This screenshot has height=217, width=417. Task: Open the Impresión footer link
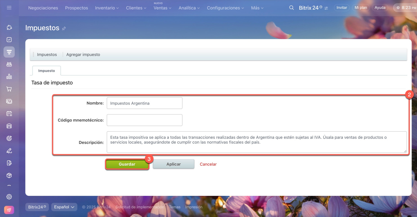click(x=194, y=207)
